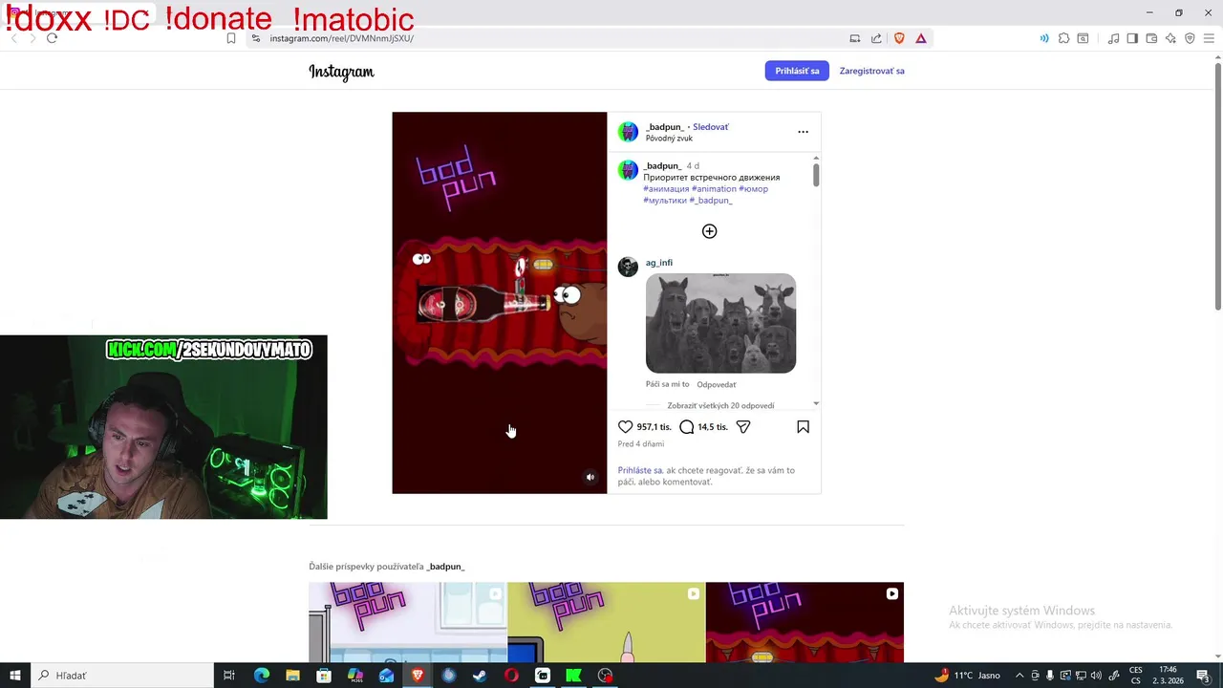Open the Brave Shields lion icon
The width and height of the screenshot is (1223, 688).
[x=899, y=38]
